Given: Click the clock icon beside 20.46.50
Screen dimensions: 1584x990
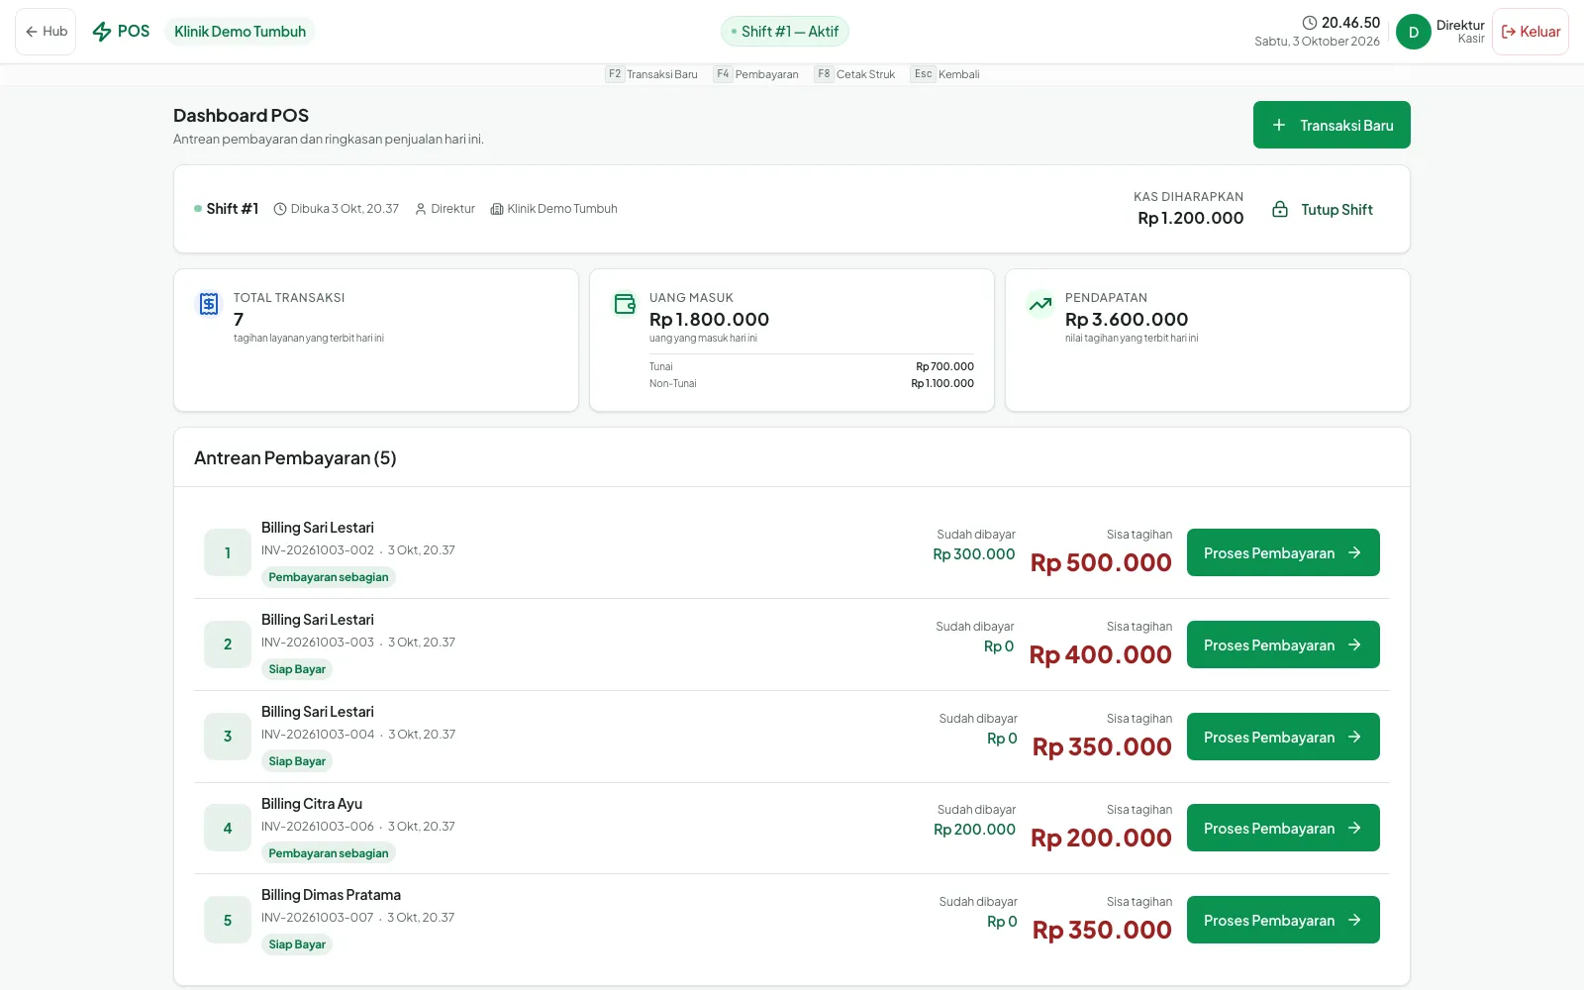Looking at the screenshot, I should click(x=1310, y=23).
